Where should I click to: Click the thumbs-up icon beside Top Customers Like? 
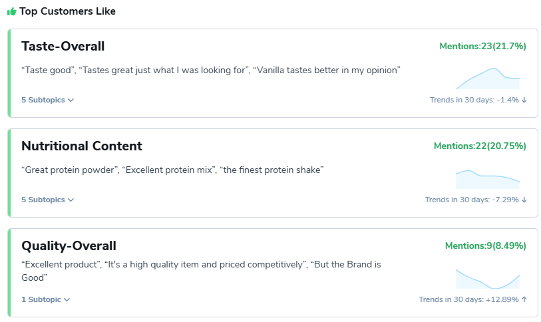click(x=11, y=12)
